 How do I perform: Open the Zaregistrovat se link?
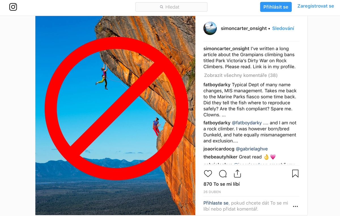point(316,6)
